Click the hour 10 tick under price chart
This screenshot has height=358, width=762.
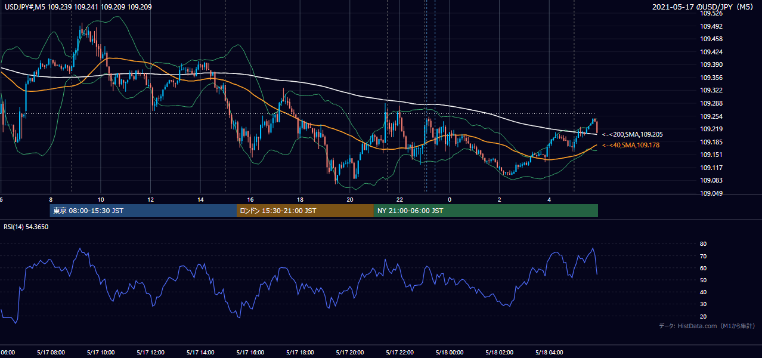101,199
